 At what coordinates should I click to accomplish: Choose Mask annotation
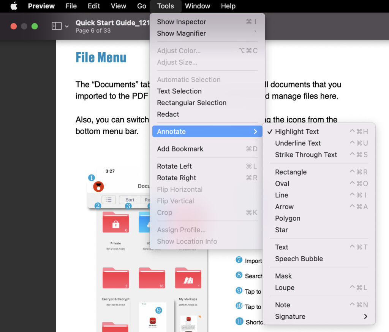click(319, 276)
